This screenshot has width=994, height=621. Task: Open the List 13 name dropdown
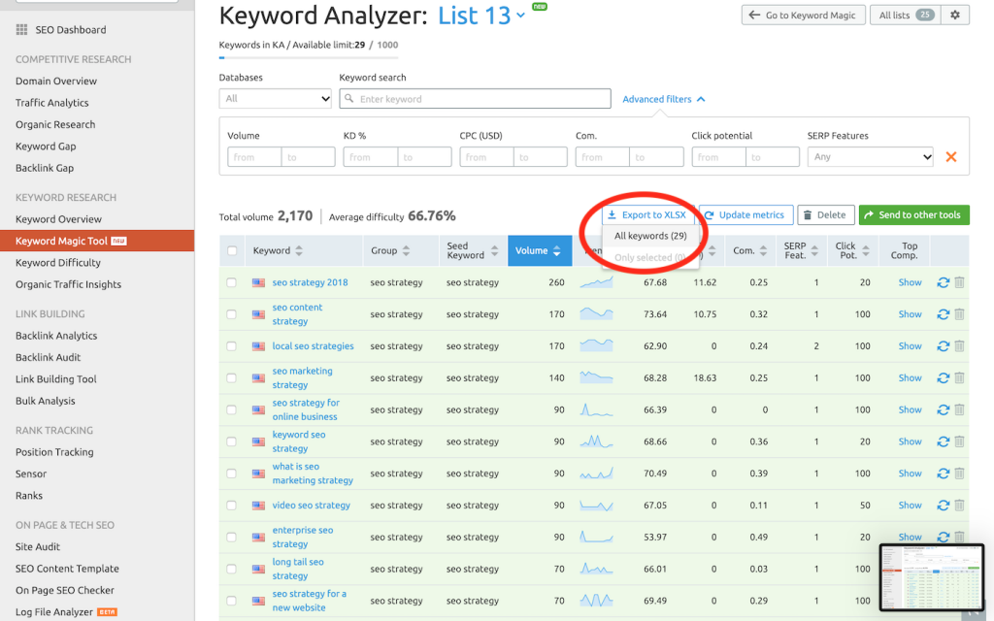[x=481, y=16]
